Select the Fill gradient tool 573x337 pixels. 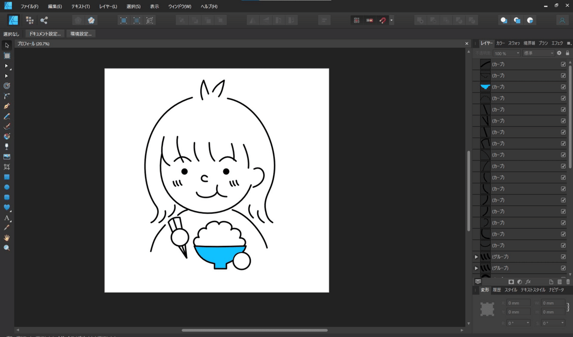pyautogui.click(x=7, y=136)
